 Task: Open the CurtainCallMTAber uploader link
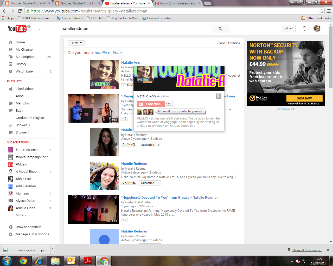click(x=138, y=202)
